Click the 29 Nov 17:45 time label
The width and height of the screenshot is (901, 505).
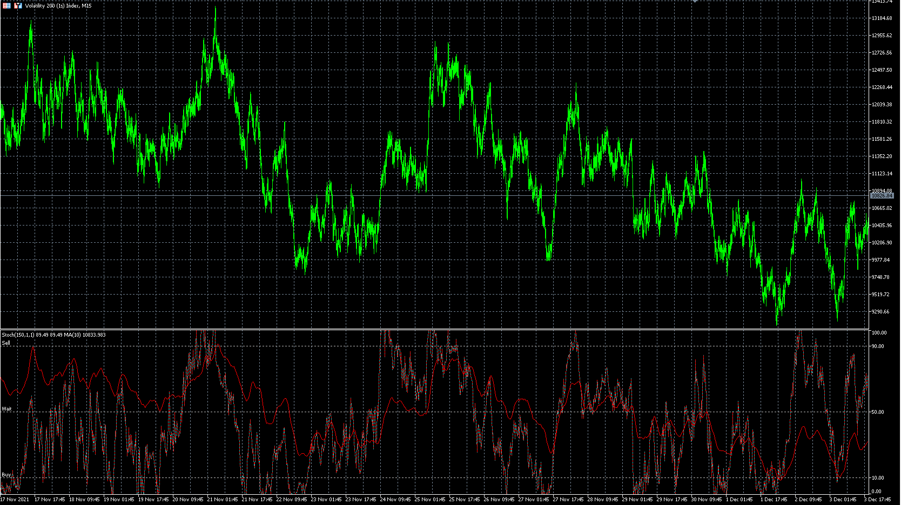point(672,500)
